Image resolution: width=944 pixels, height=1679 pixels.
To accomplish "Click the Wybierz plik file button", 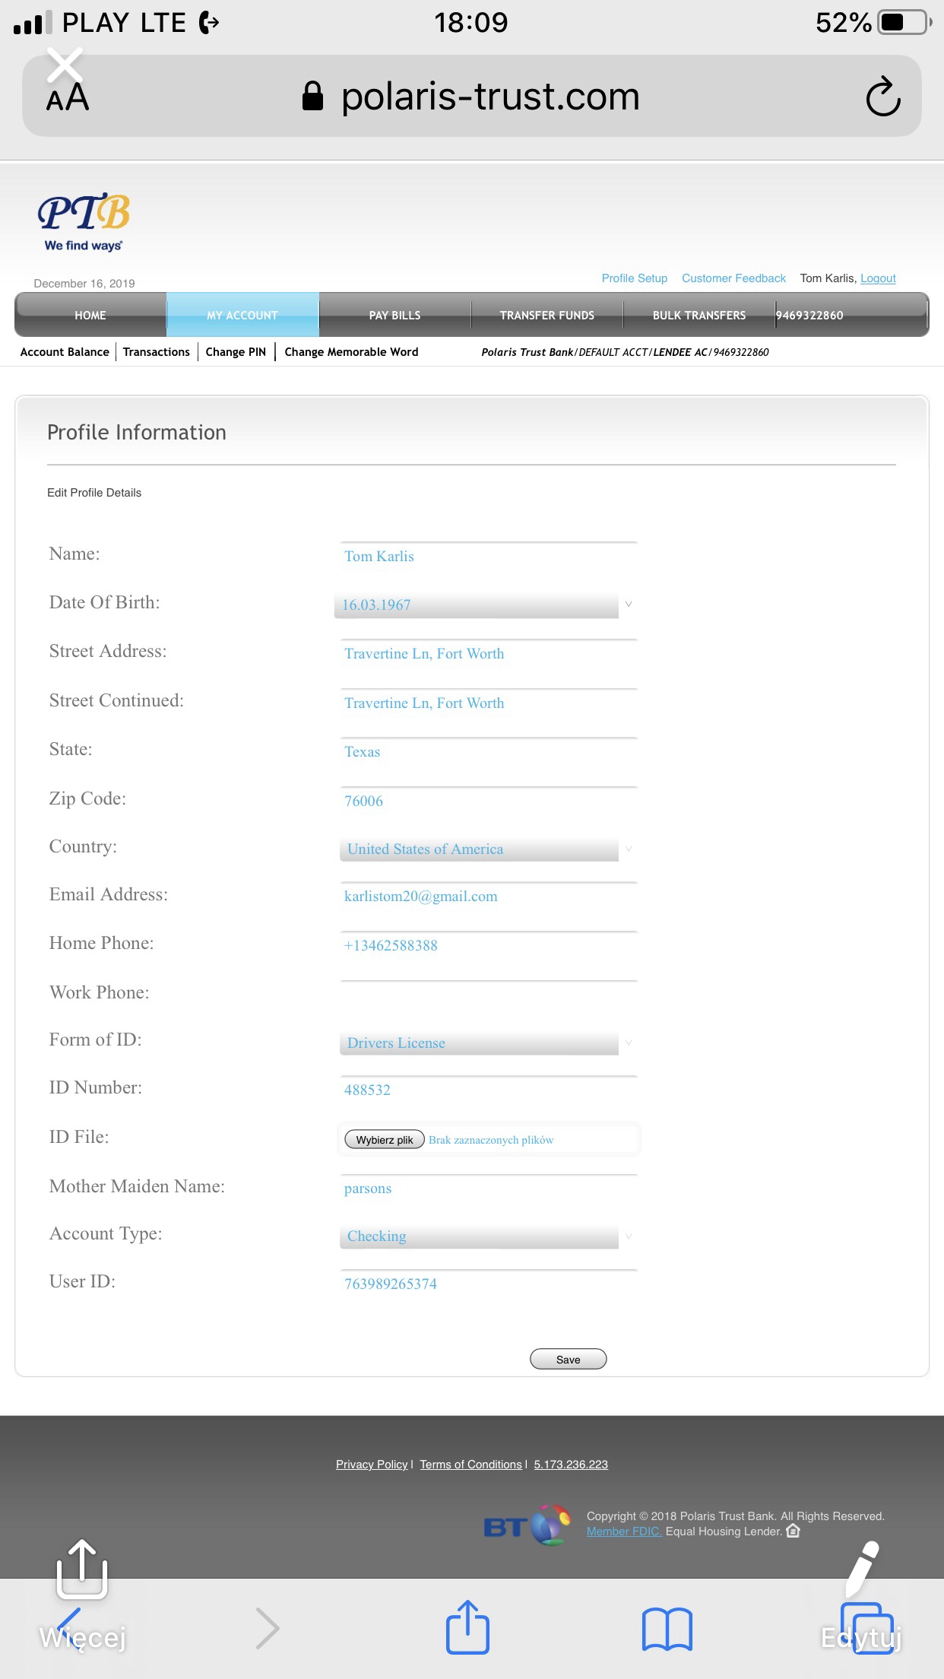I will click(385, 1140).
